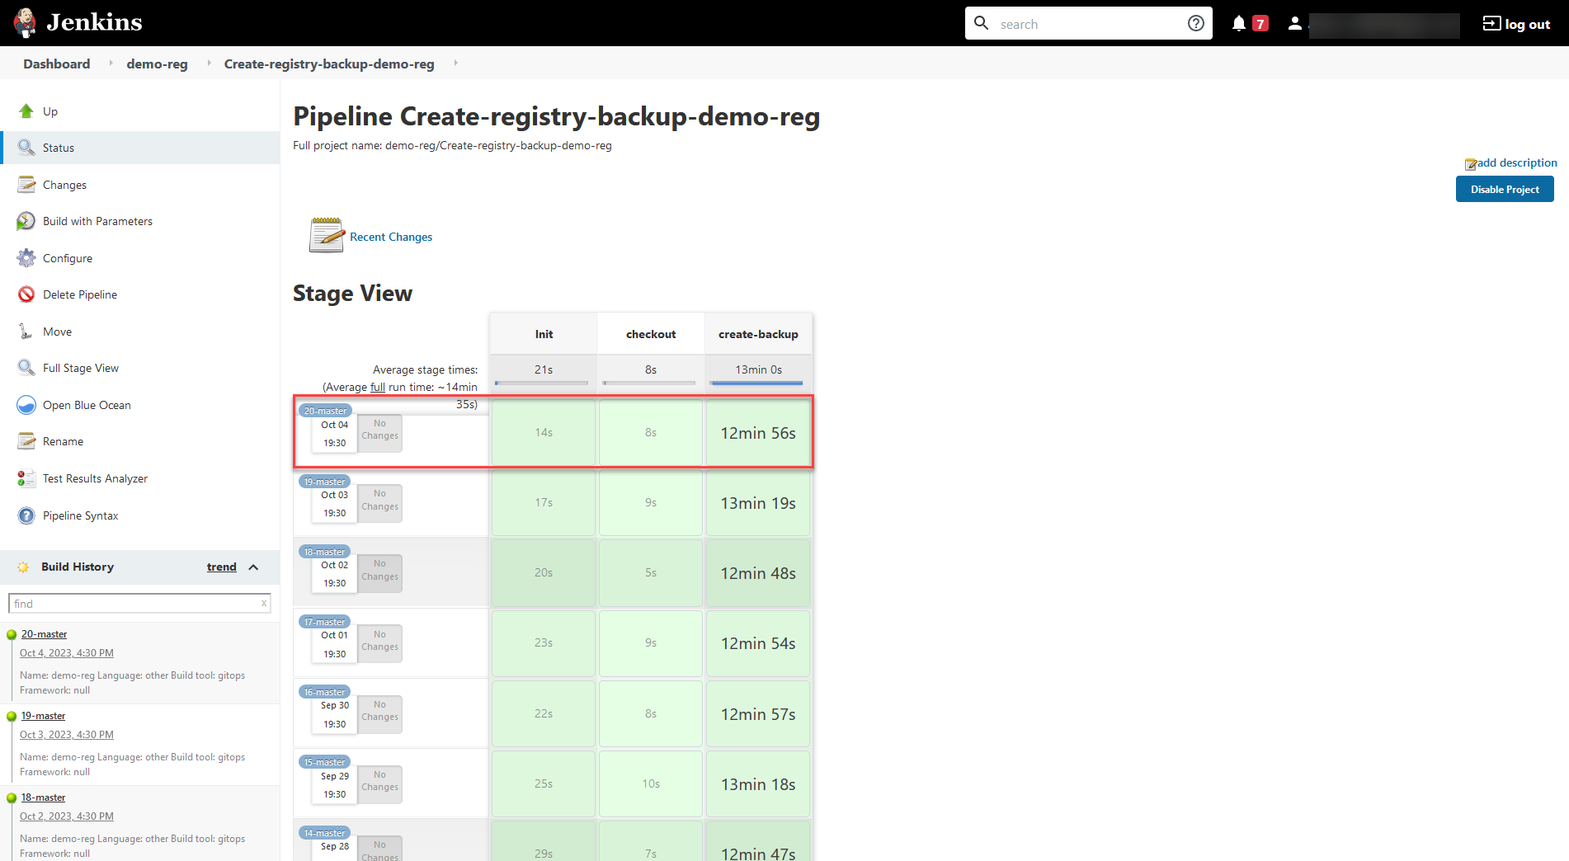Select Build with Parameters
The image size is (1569, 861).
tap(97, 221)
